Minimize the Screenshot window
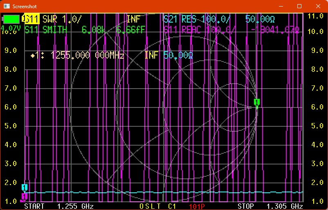328x210 pixels. (x=281, y=6)
